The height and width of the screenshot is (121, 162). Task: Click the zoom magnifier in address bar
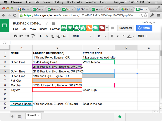141,15
